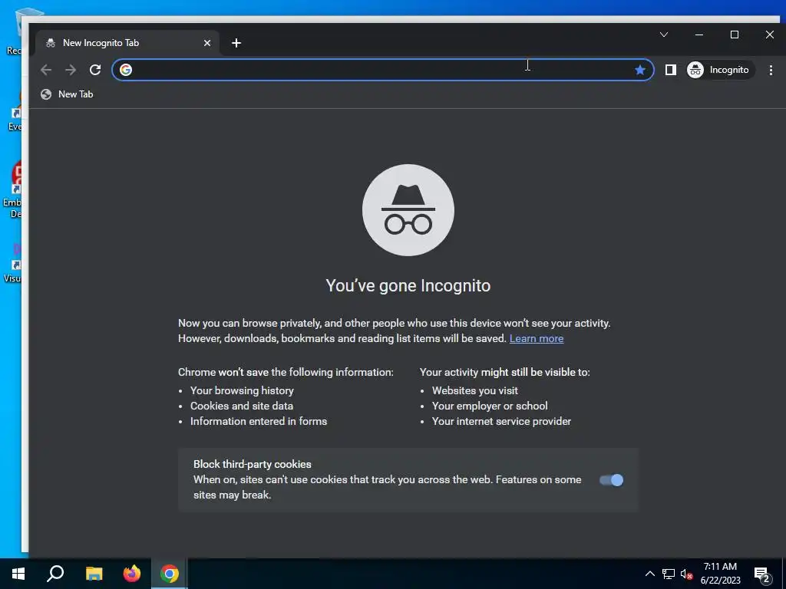Go back with the back arrow button
The height and width of the screenshot is (589, 786).
pos(46,70)
